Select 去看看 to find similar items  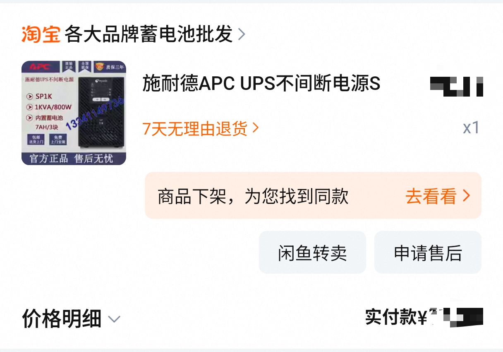coord(431,196)
